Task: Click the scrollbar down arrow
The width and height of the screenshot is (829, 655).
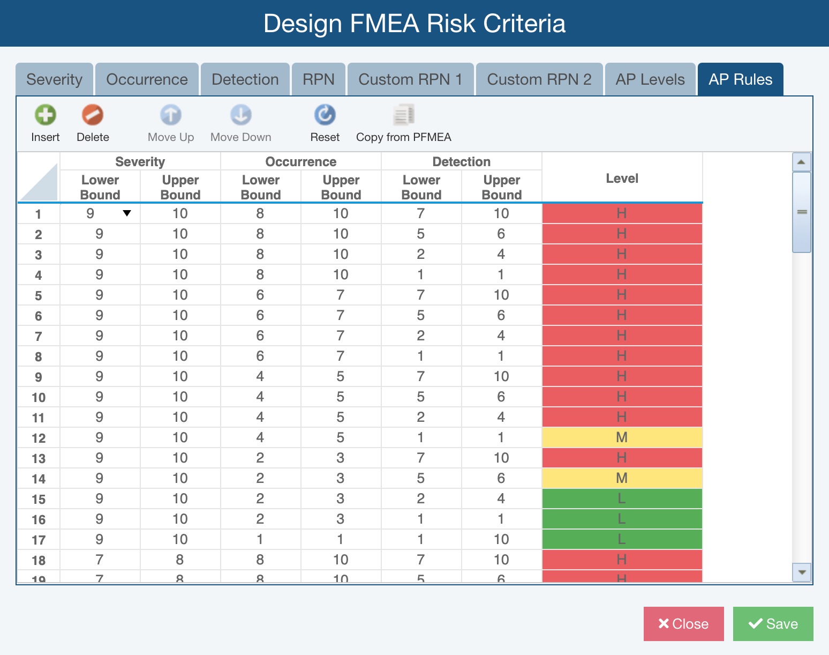Action: click(x=801, y=572)
